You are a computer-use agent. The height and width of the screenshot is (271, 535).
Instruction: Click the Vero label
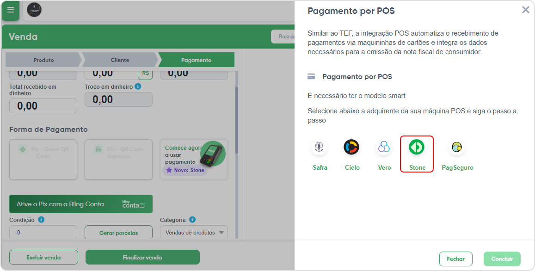click(384, 167)
